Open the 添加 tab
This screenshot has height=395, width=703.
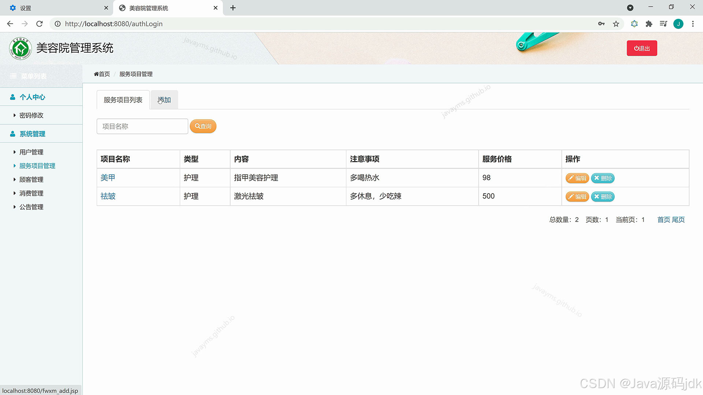click(x=164, y=100)
